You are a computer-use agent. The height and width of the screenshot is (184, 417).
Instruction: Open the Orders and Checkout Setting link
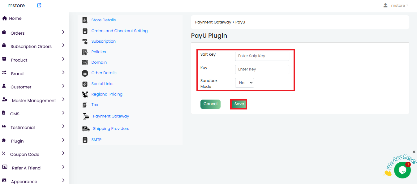119,31
